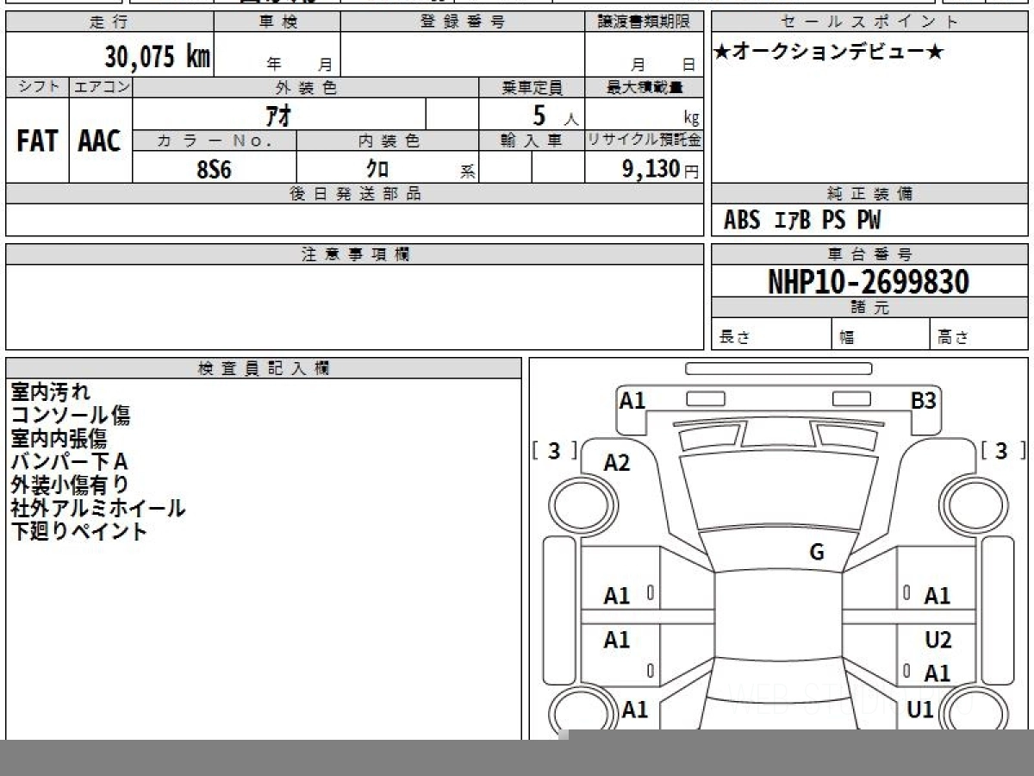This screenshot has height=776, width=1034.
Task: Click the 注意事項欄 section header
Action: [x=354, y=254]
